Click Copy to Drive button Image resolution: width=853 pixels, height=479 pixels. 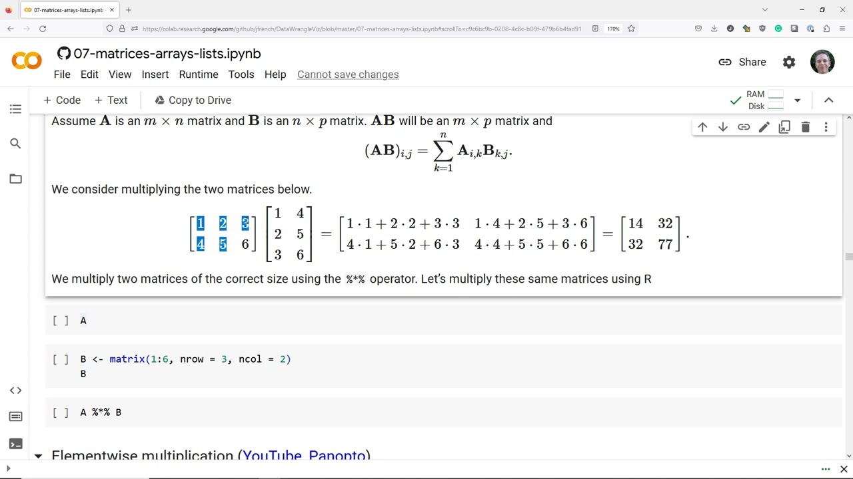point(193,100)
